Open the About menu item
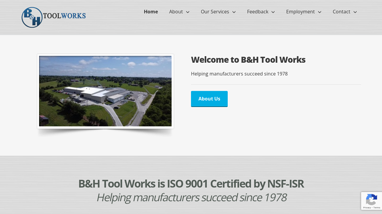 click(x=176, y=11)
